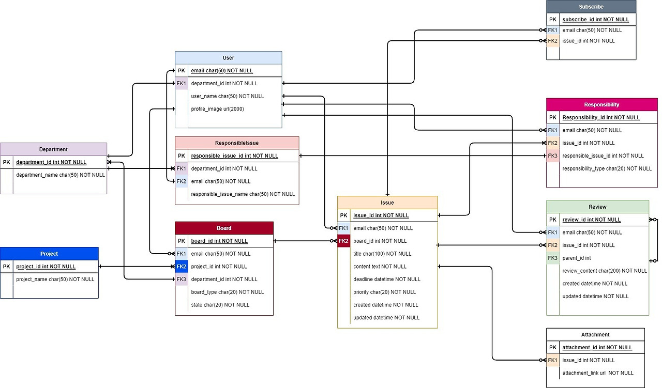Select Responsibility_id int NOT NULL row
The image size is (662, 388).
(602, 117)
